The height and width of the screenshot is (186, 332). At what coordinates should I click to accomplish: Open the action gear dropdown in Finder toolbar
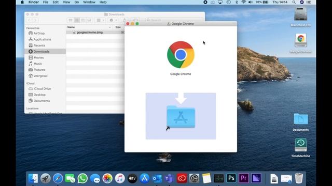pos(113,20)
